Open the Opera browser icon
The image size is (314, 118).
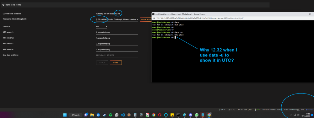160,115
